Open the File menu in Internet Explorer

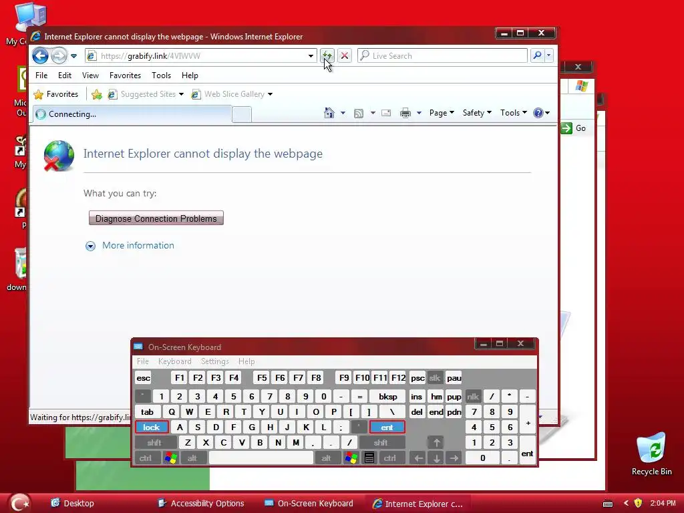[41, 75]
